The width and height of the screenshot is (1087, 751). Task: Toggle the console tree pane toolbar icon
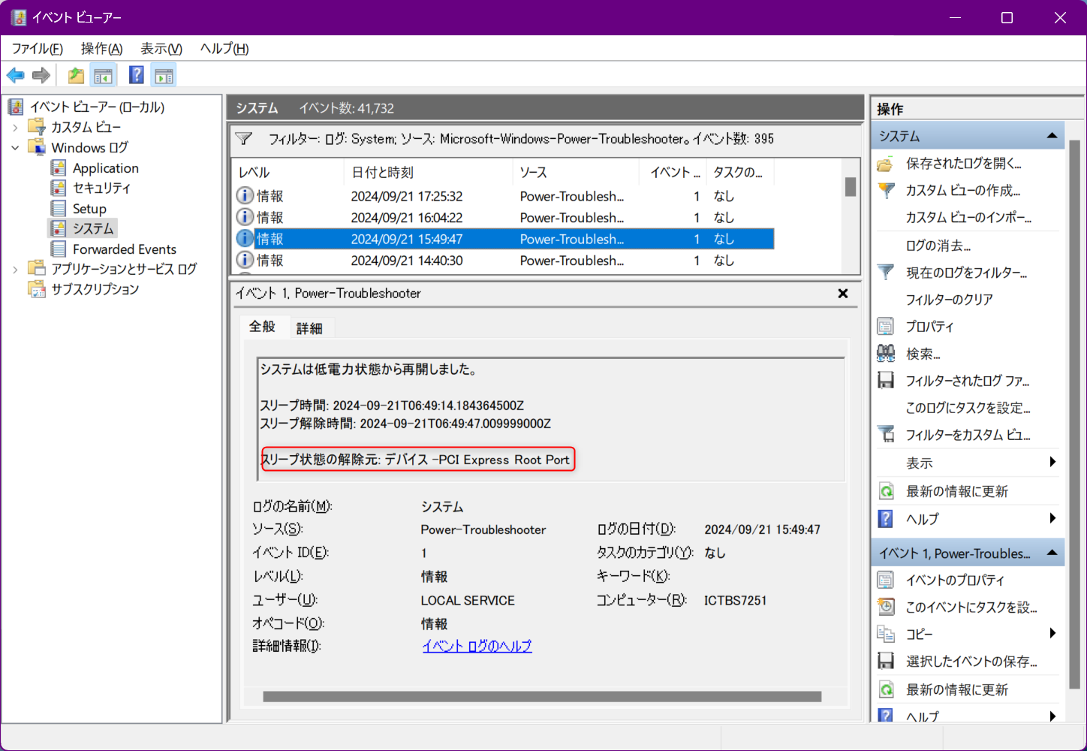[103, 75]
